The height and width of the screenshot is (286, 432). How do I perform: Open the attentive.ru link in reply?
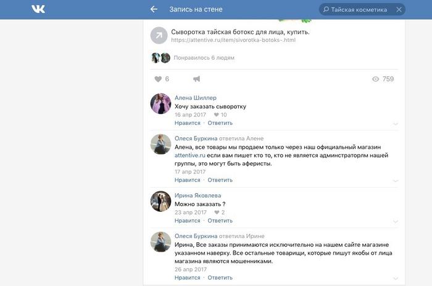(x=190, y=156)
